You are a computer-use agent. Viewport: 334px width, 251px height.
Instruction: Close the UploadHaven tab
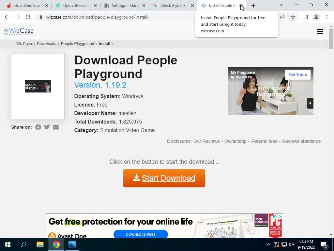pyautogui.click(x=96, y=6)
